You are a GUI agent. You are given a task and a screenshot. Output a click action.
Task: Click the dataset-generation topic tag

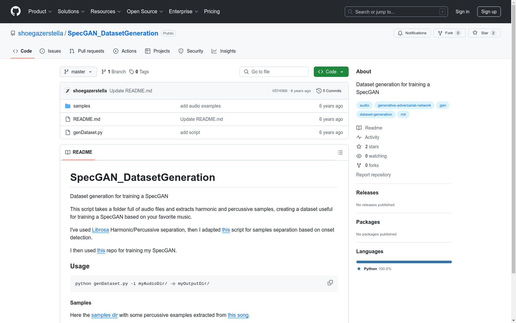click(x=376, y=114)
